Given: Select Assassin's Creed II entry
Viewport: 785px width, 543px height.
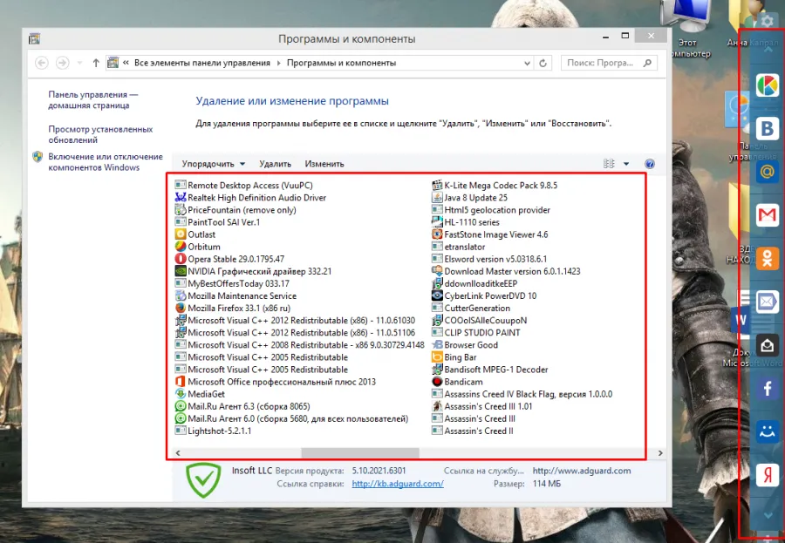Looking at the screenshot, I should pyautogui.click(x=472, y=431).
